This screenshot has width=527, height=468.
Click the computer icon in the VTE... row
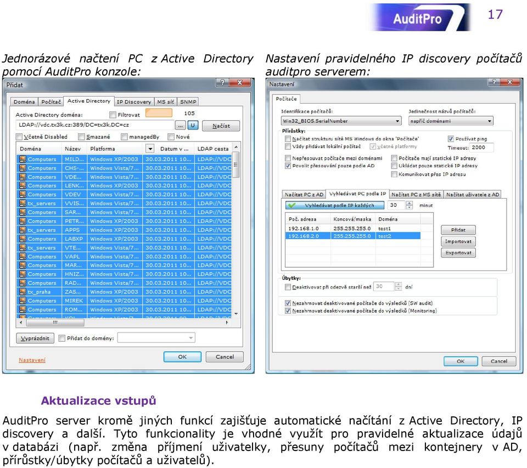23,247
